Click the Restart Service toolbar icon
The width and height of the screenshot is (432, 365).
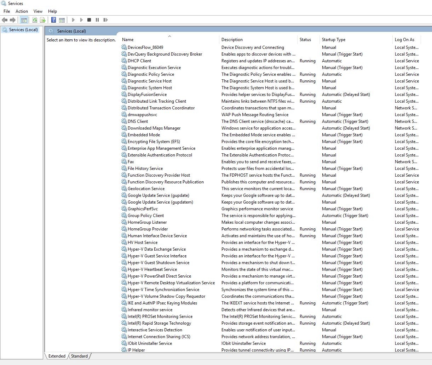tap(105, 20)
